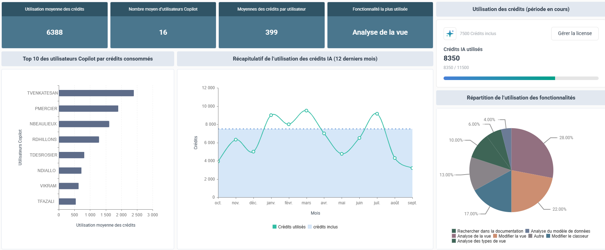The height and width of the screenshot is (250, 605).
Task: Click the mars data point on line chart
Action: (x=306, y=110)
